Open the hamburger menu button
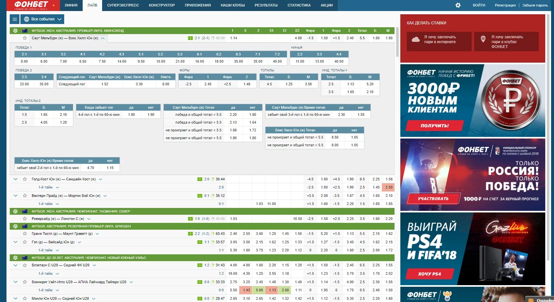Viewport: 554px width, 302px height. (x=15, y=19)
